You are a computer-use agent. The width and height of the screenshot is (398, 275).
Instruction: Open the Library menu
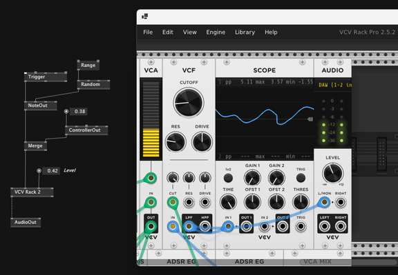tap(245, 32)
